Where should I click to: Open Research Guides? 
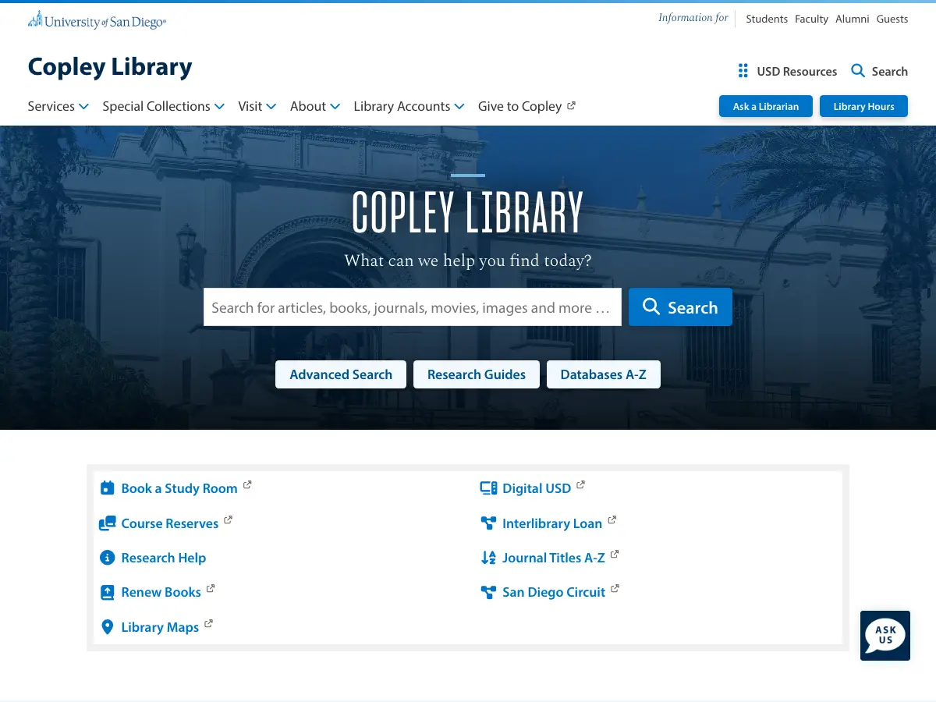coord(477,374)
